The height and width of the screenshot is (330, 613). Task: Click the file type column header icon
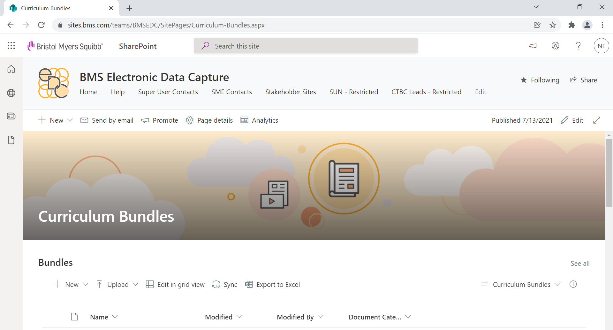click(74, 317)
